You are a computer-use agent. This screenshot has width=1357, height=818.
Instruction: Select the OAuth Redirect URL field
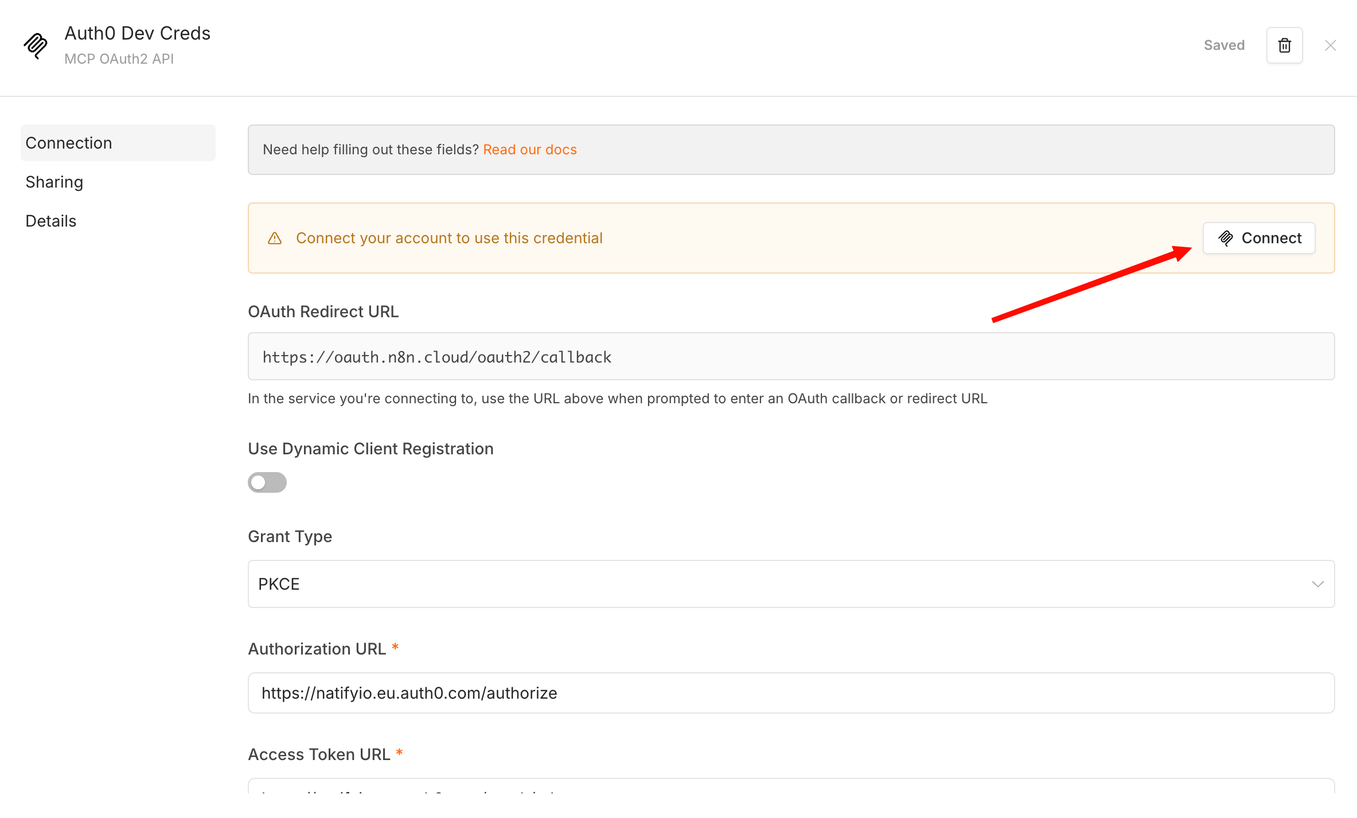point(791,356)
